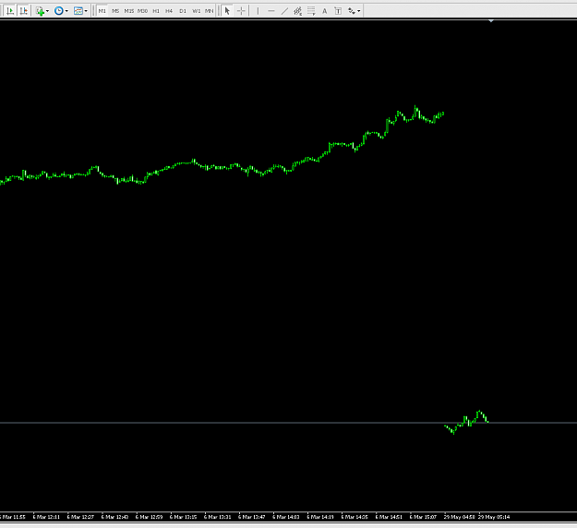The height and width of the screenshot is (528, 577).
Task: Toggle the chart auto scroll icon
Action: (x=10, y=11)
